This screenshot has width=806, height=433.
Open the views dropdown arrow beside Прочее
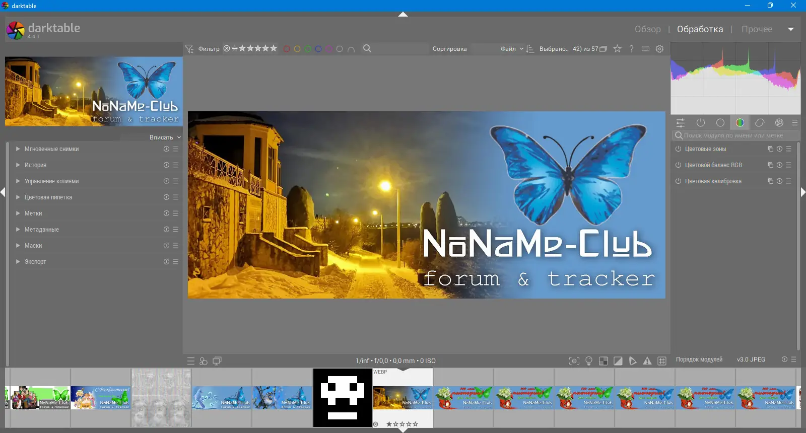pyautogui.click(x=791, y=29)
